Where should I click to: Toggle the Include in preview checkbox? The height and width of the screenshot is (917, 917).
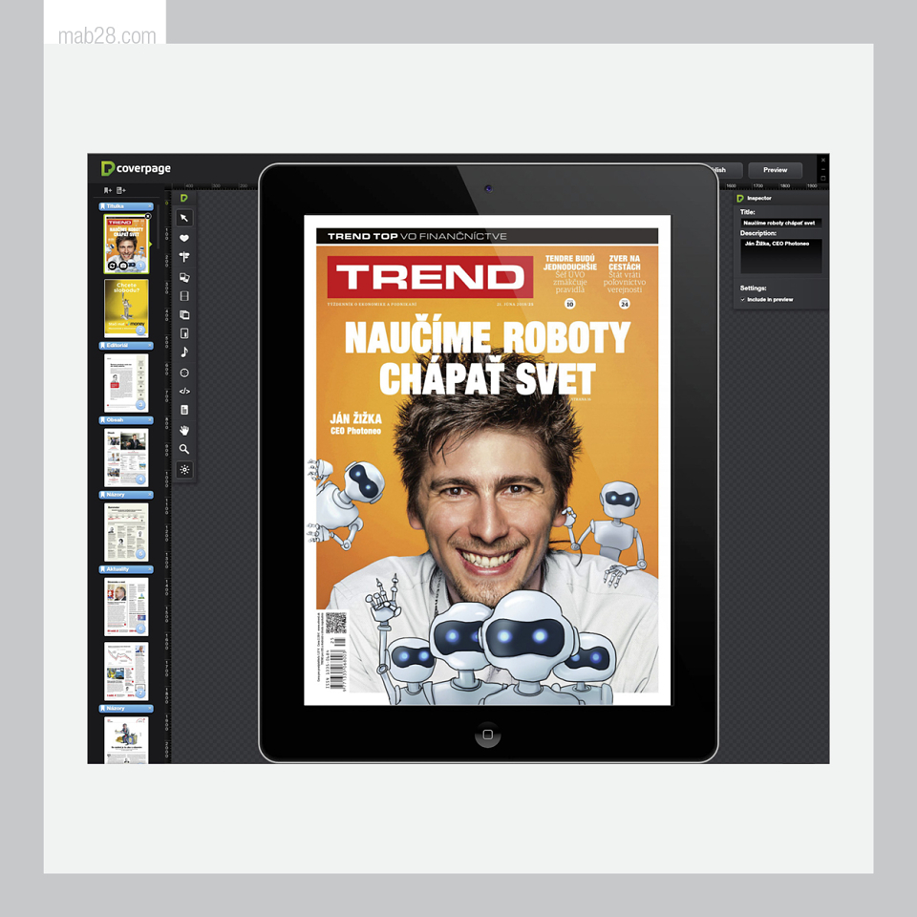click(743, 299)
